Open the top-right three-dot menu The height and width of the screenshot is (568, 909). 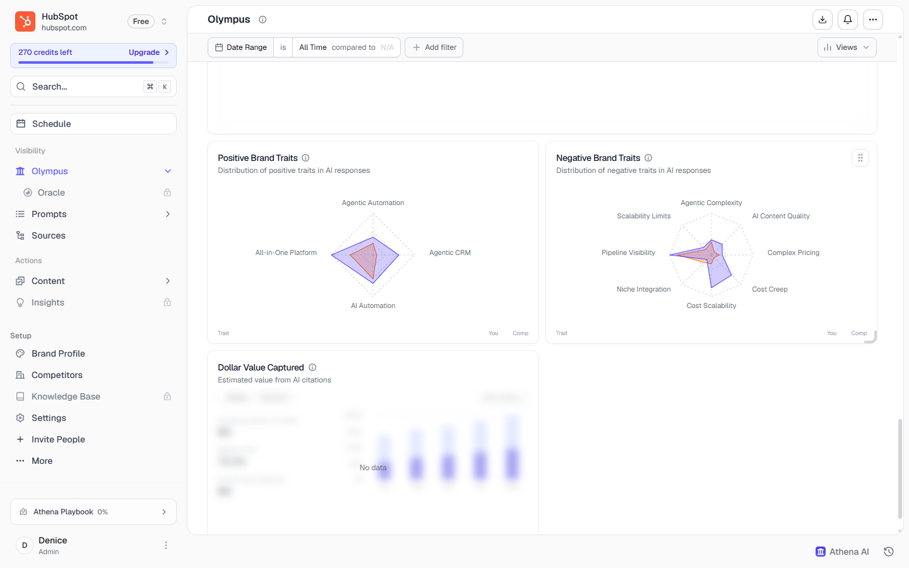point(873,20)
